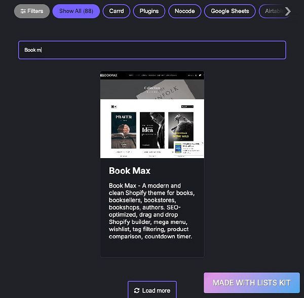
Task: Open the Book Max preview thumbnail
Action: 152,115
